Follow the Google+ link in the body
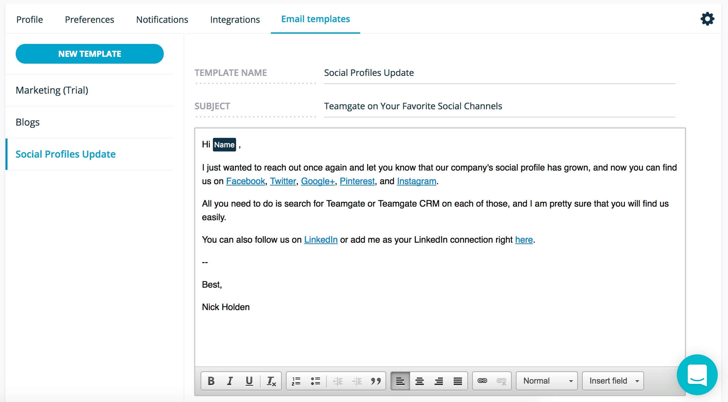 (318, 181)
